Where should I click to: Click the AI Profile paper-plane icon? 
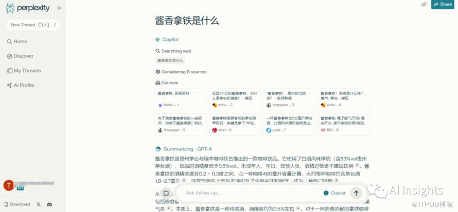[x=10, y=85]
